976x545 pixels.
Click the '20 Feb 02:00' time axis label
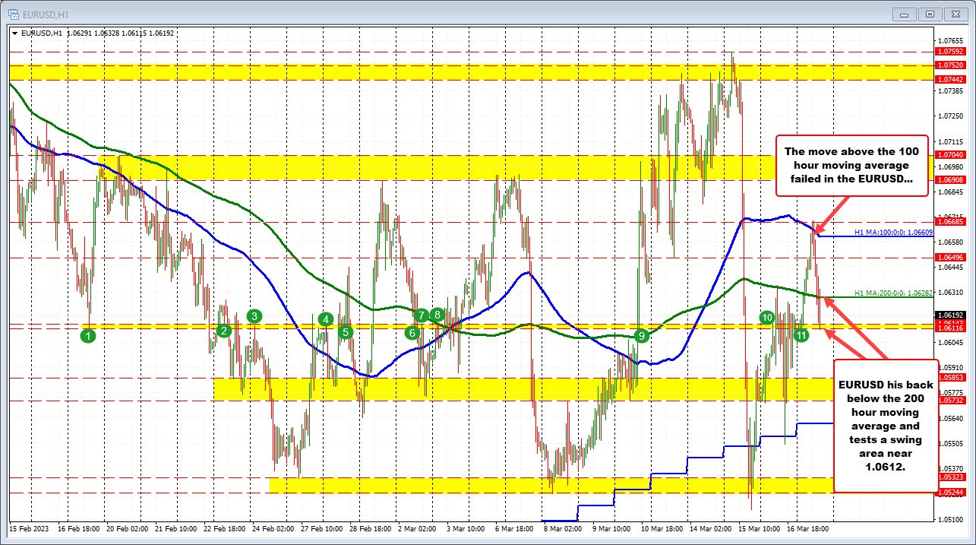click(x=126, y=528)
